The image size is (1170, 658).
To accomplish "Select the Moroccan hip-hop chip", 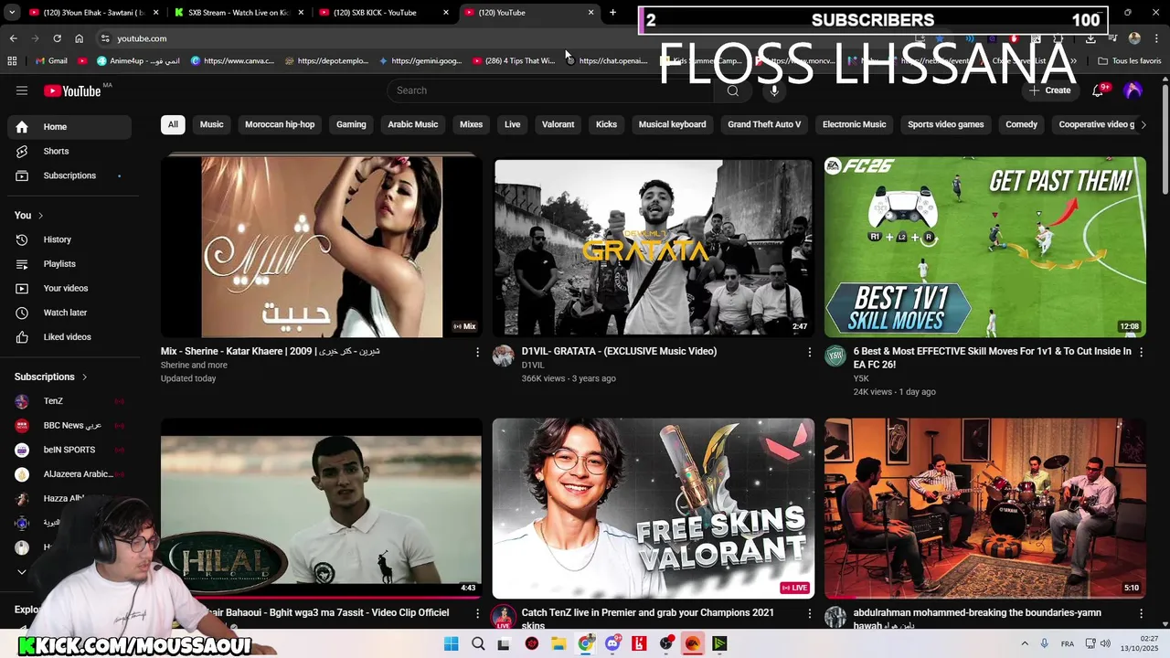I will point(280,124).
